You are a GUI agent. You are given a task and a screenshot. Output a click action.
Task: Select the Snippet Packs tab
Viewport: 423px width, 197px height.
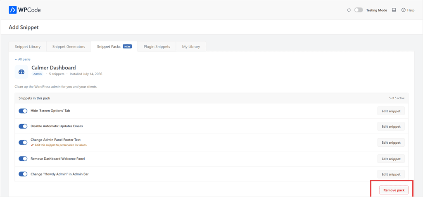pos(114,46)
